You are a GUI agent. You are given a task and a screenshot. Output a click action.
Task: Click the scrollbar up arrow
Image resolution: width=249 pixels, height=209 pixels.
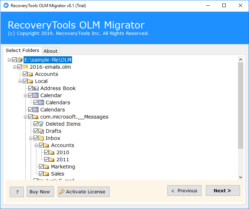point(240,59)
